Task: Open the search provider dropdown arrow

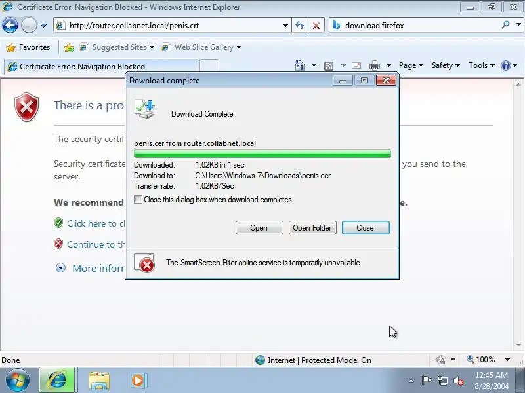Action: coord(518,25)
